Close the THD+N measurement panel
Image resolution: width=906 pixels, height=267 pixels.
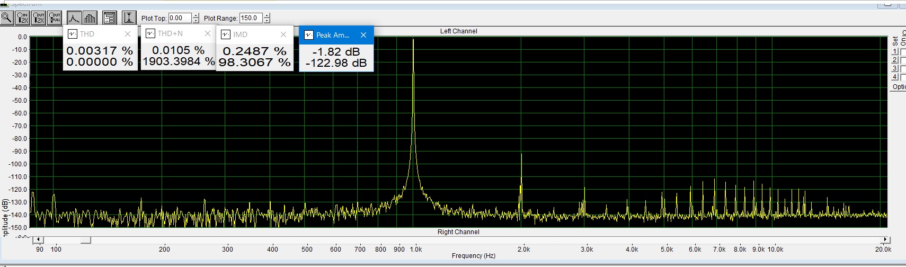[208, 33]
